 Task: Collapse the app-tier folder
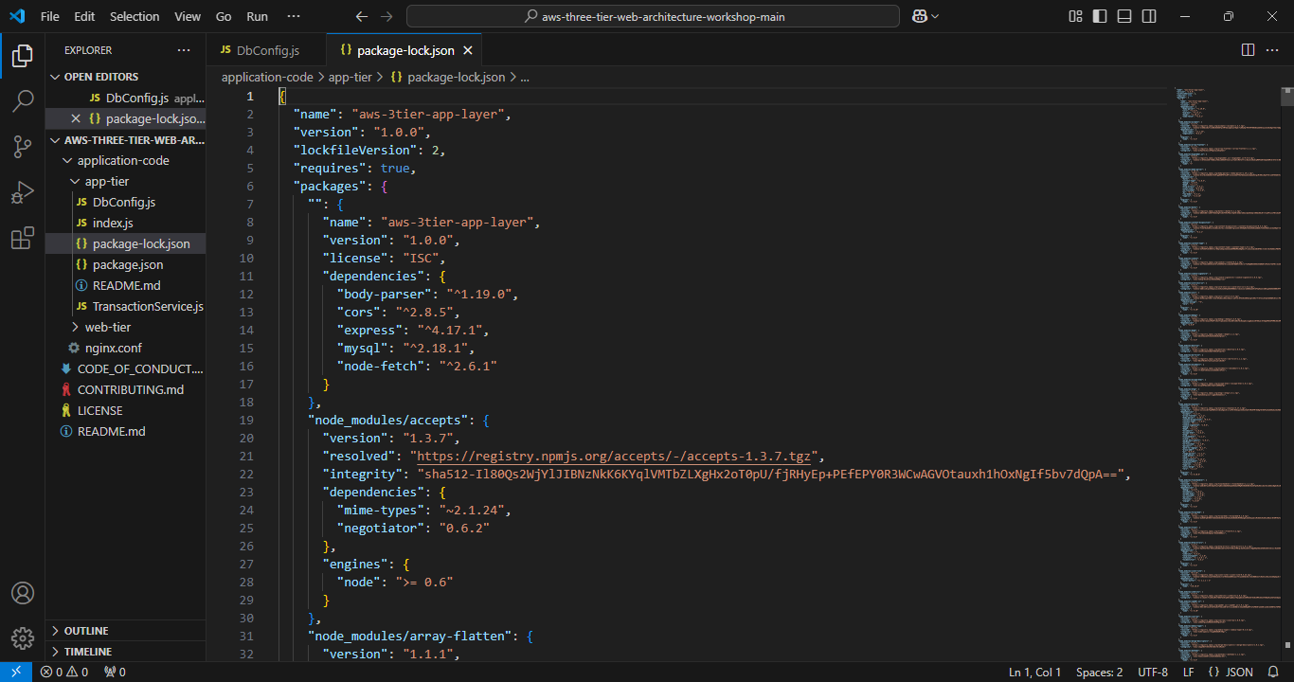pyautogui.click(x=75, y=181)
